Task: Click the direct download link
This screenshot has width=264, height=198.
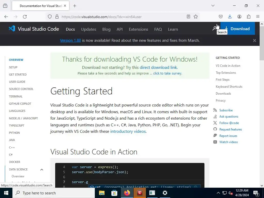Action: [159, 68]
